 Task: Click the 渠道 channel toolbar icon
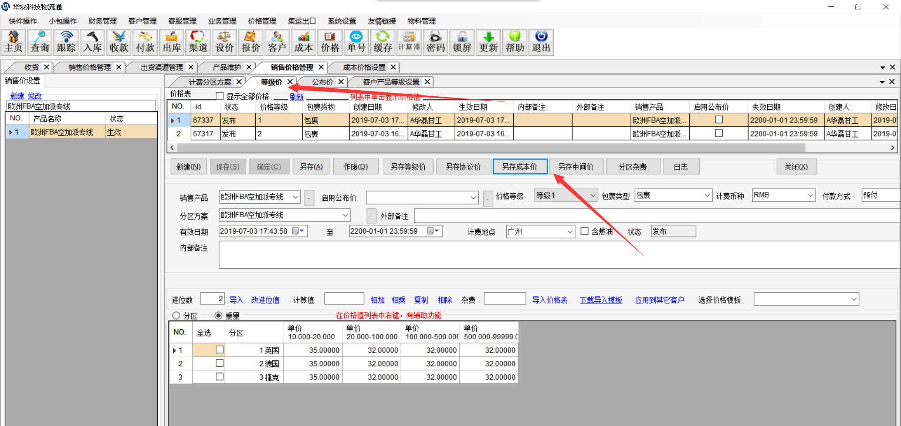point(198,42)
